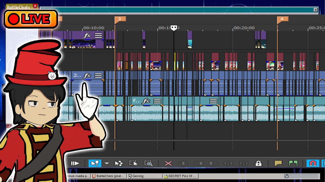Click the dimmed Trim Start icon
The width and height of the screenshot is (325, 182).
(x=198, y=163)
